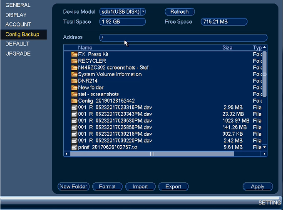Screen dimensions: 283x210
Task: Select file printf 20170626102757.txt
Action: pos(108,147)
